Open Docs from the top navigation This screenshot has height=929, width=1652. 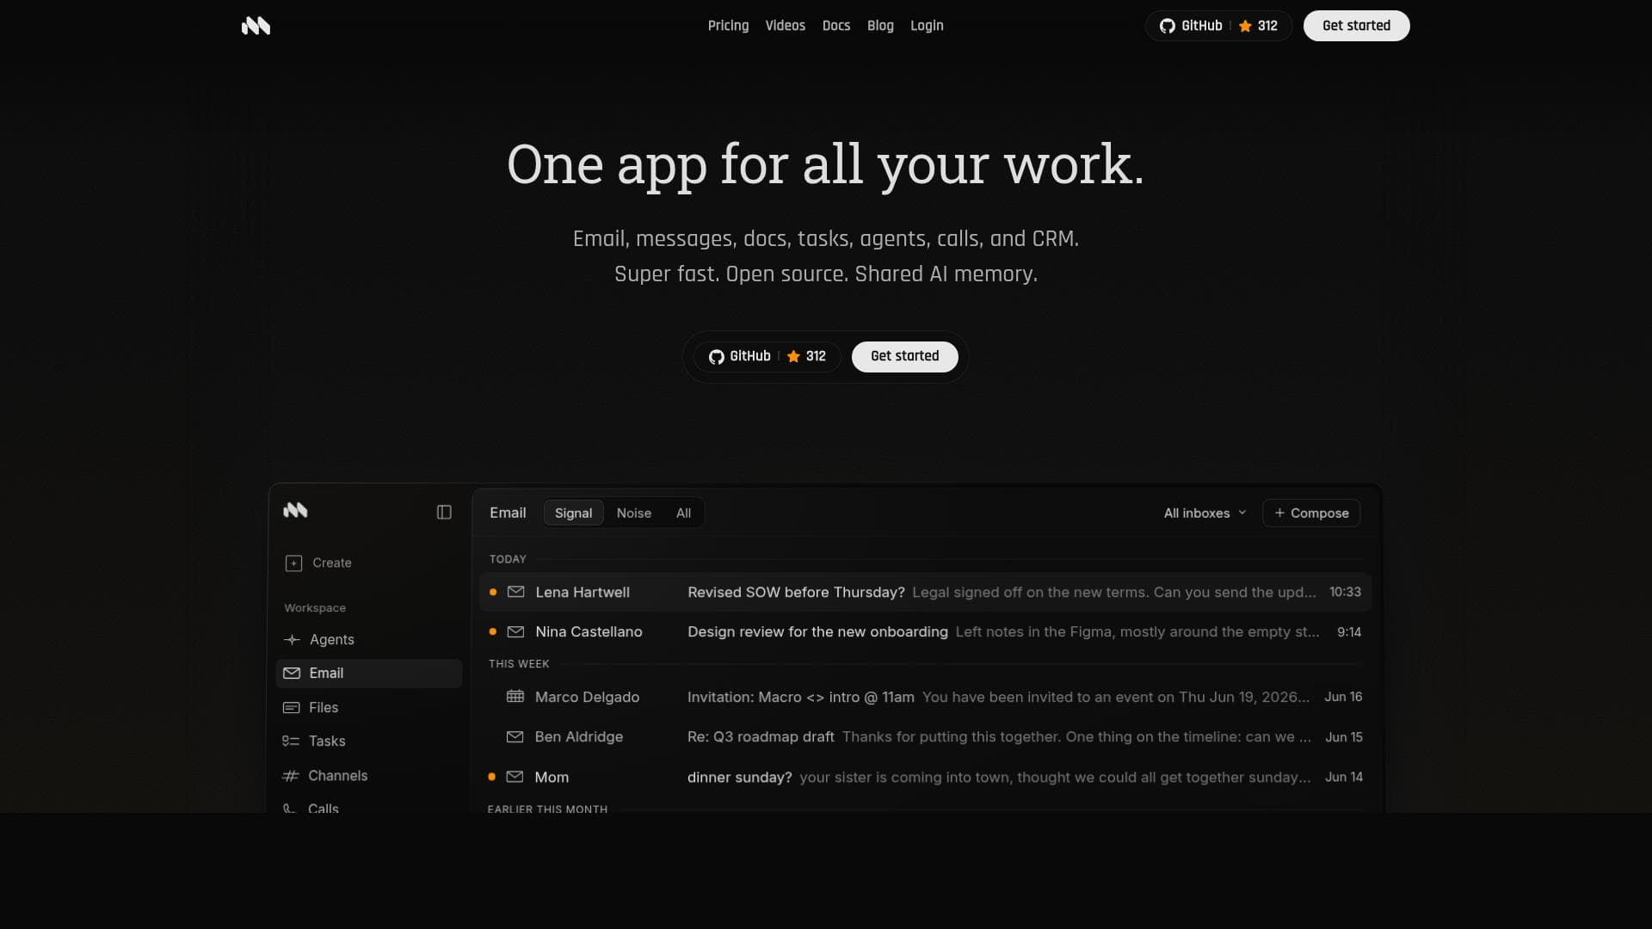(836, 26)
